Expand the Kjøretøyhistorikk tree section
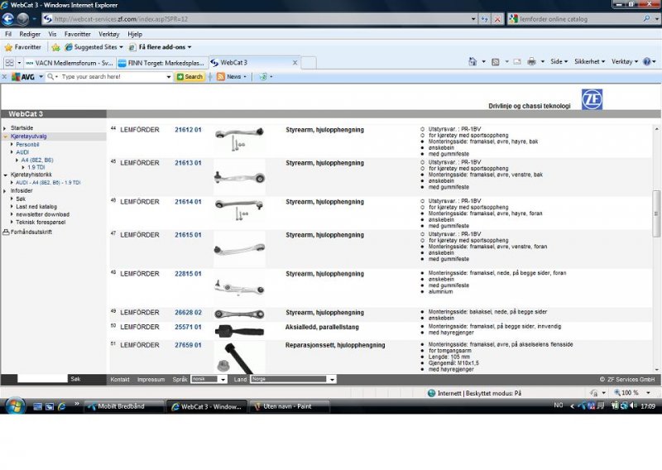The image size is (662, 470). pos(5,175)
